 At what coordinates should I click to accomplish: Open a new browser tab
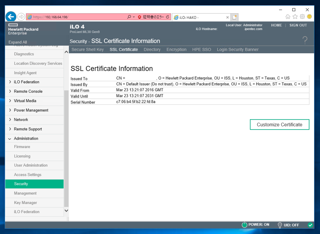(234, 17)
